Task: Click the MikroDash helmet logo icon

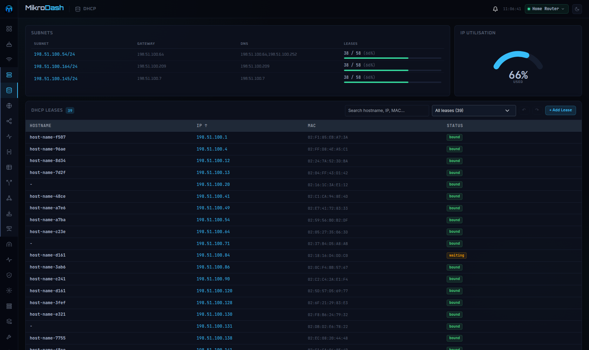Action: point(9,9)
